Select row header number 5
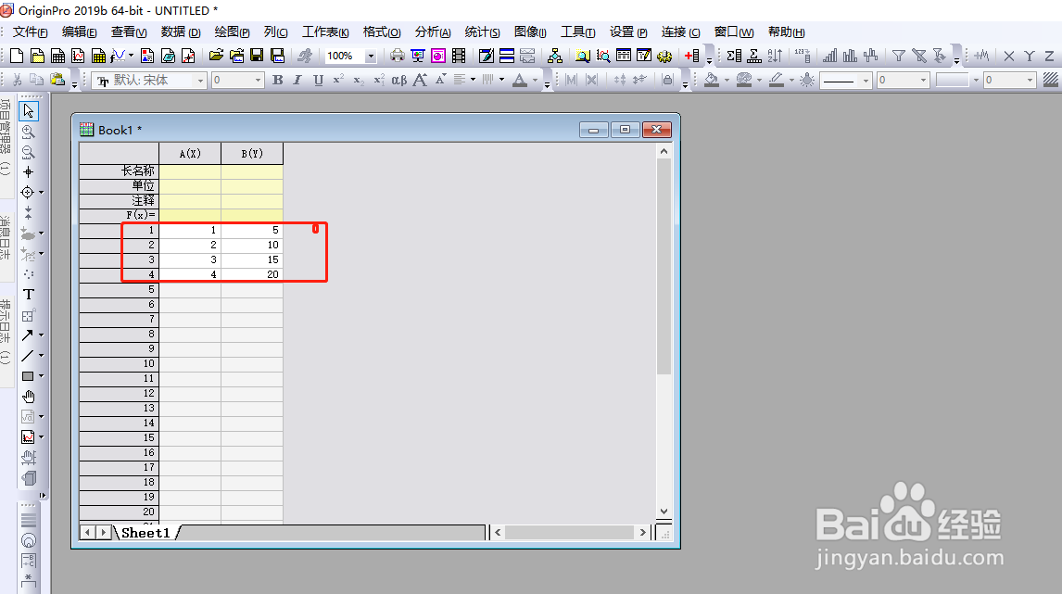Image resolution: width=1062 pixels, height=594 pixels. point(120,290)
